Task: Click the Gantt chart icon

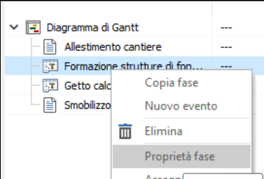Action: click(x=33, y=27)
